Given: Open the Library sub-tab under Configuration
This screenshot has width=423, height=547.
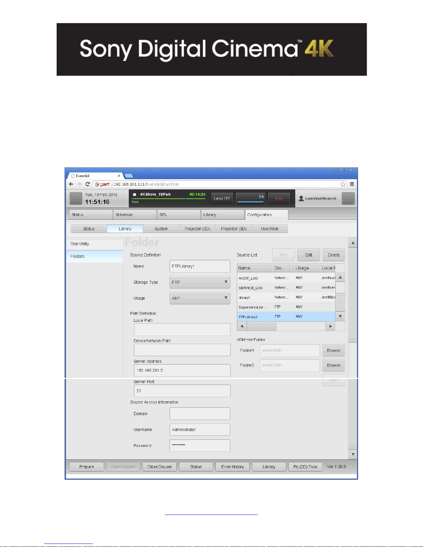Looking at the screenshot, I should point(125,229).
